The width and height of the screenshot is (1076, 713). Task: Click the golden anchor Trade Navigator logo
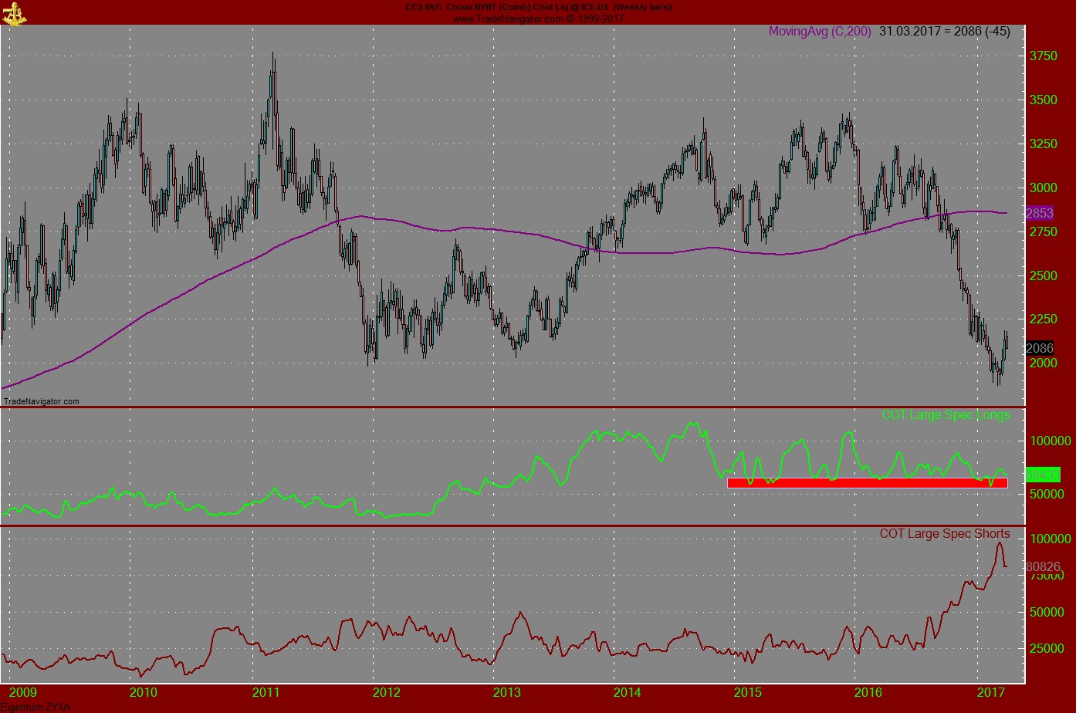tap(15, 15)
